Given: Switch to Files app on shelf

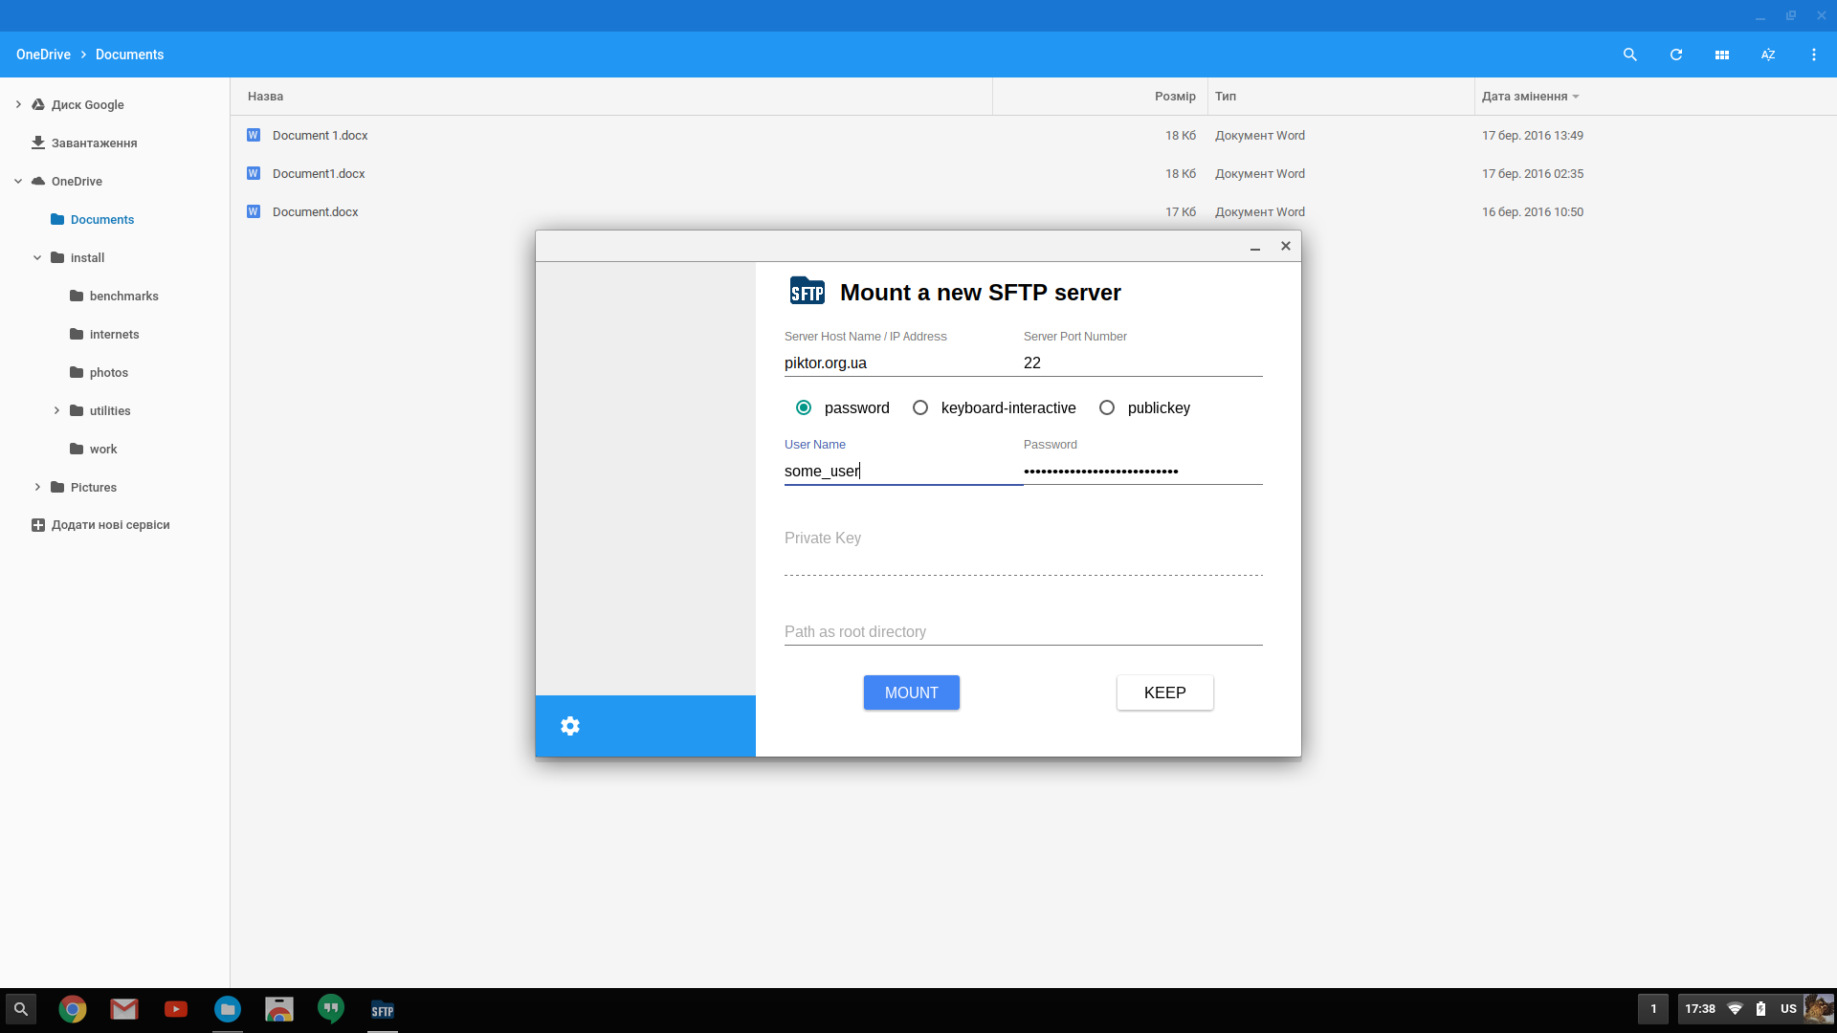Looking at the screenshot, I should 228,1009.
